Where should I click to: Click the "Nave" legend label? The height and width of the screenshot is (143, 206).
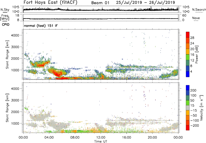click(x=196, y=18)
